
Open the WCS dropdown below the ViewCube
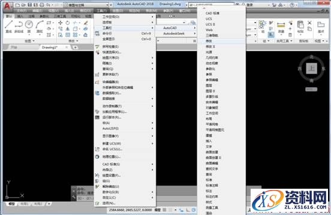(311, 90)
